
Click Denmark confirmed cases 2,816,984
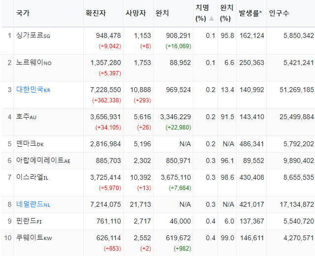click(x=105, y=144)
